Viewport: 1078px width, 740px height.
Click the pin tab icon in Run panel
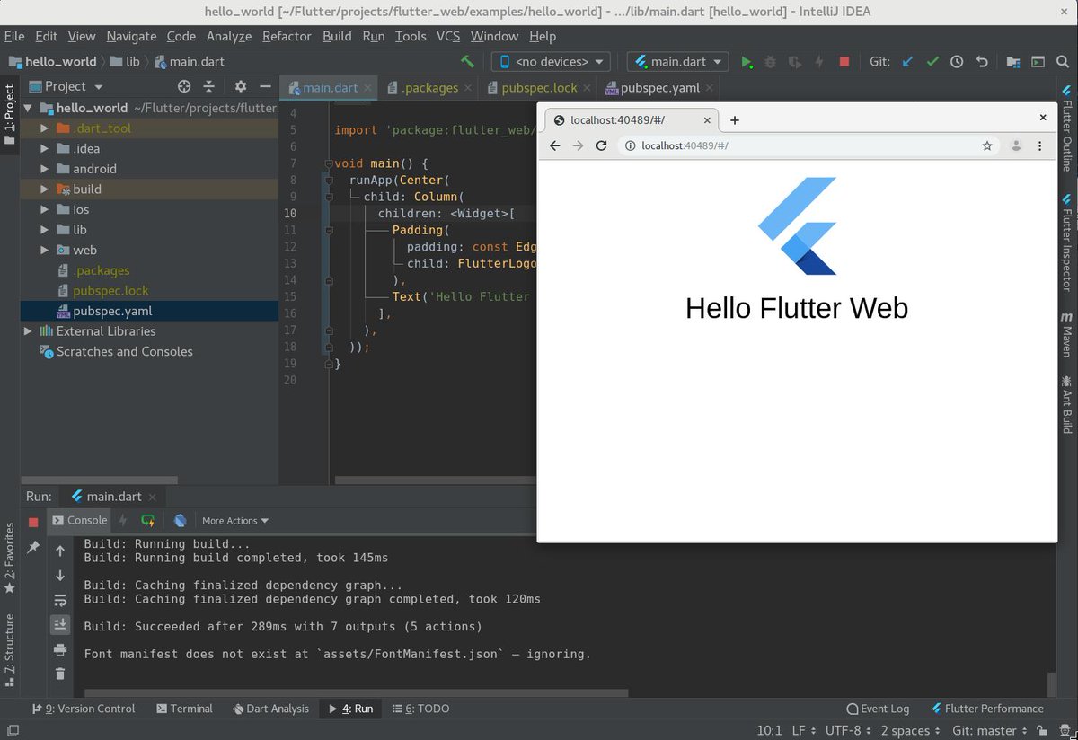33,546
